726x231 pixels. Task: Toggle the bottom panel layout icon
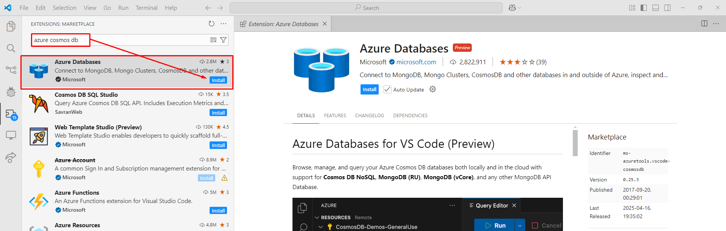pos(656,8)
